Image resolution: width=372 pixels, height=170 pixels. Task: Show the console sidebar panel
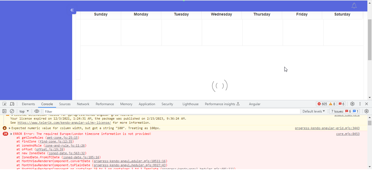(x=4, y=111)
